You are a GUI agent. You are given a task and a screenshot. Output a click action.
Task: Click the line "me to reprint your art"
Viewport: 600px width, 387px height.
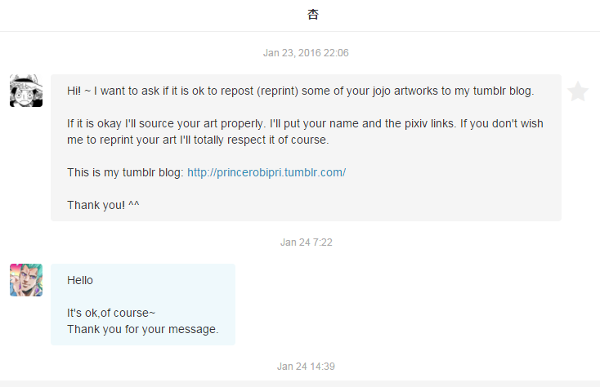click(198, 140)
